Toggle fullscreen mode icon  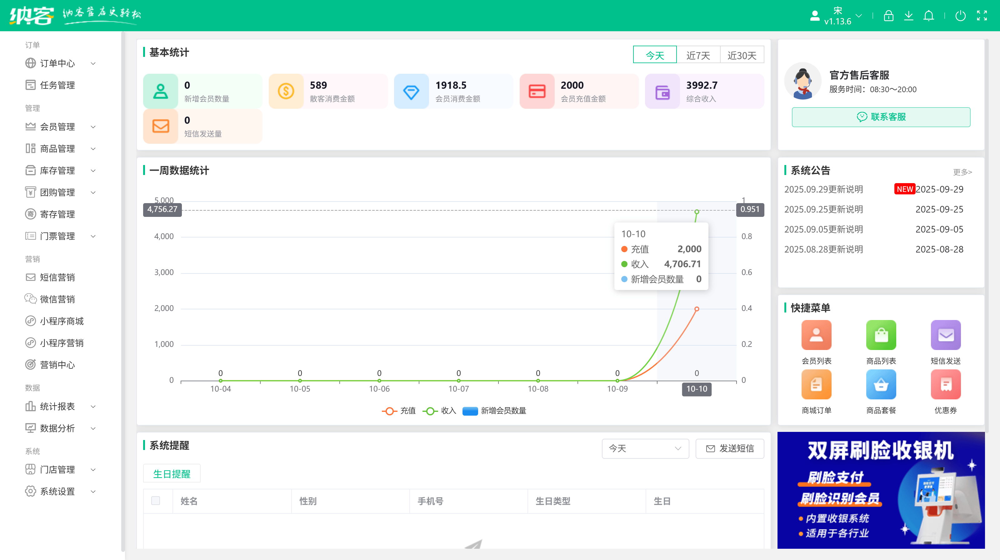982,16
